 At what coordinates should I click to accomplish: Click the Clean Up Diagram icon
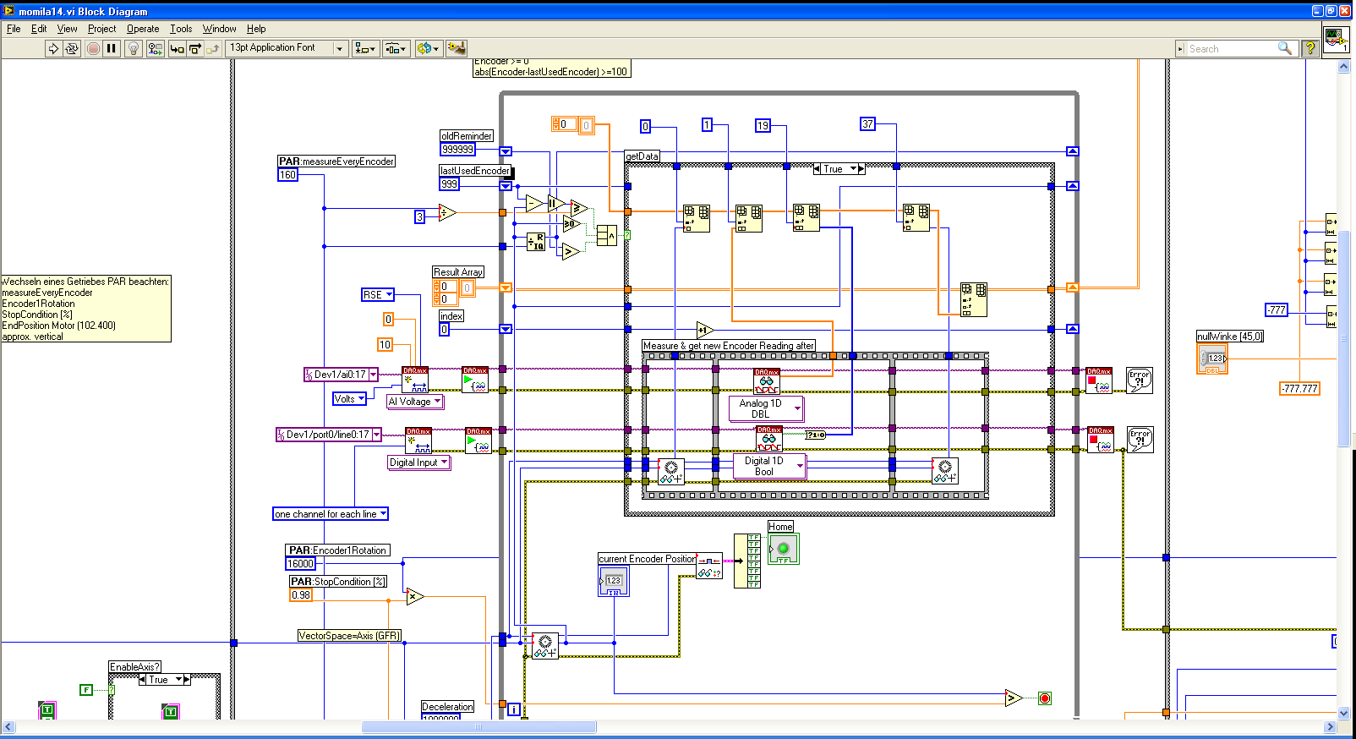[x=456, y=49]
